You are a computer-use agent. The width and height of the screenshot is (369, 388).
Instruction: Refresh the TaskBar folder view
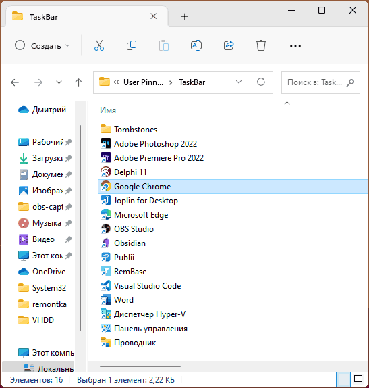click(261, 82)
